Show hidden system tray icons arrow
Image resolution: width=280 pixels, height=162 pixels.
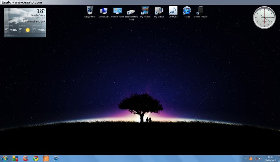pos(246,159)
